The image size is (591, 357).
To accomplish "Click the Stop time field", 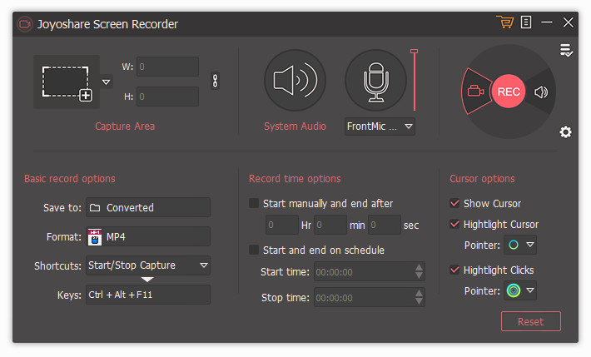I will click(x=369, y=297).
